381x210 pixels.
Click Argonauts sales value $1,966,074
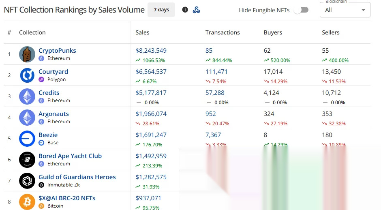151,114
